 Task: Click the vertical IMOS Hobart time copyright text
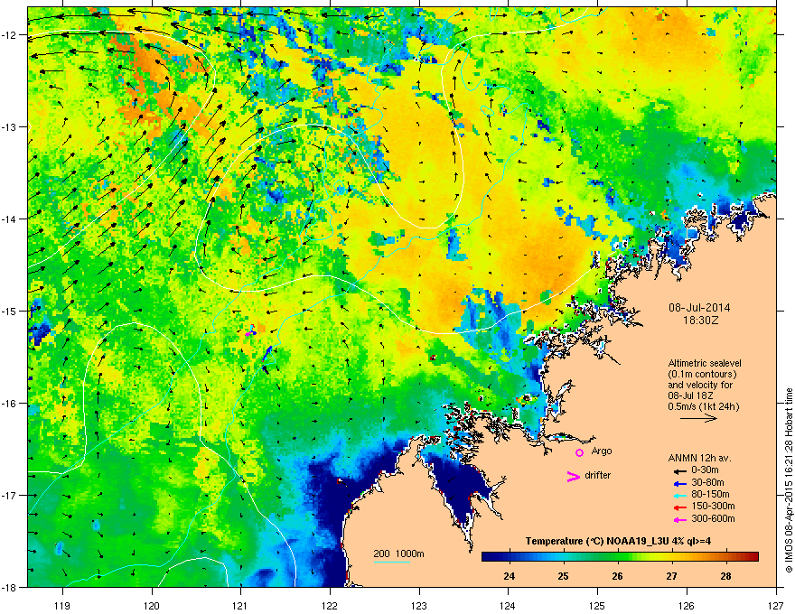tap(789, 480)
